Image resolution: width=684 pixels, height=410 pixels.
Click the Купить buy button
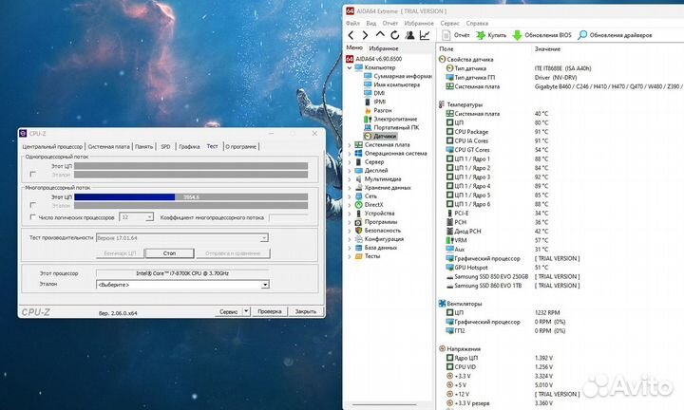click(491, 35)
